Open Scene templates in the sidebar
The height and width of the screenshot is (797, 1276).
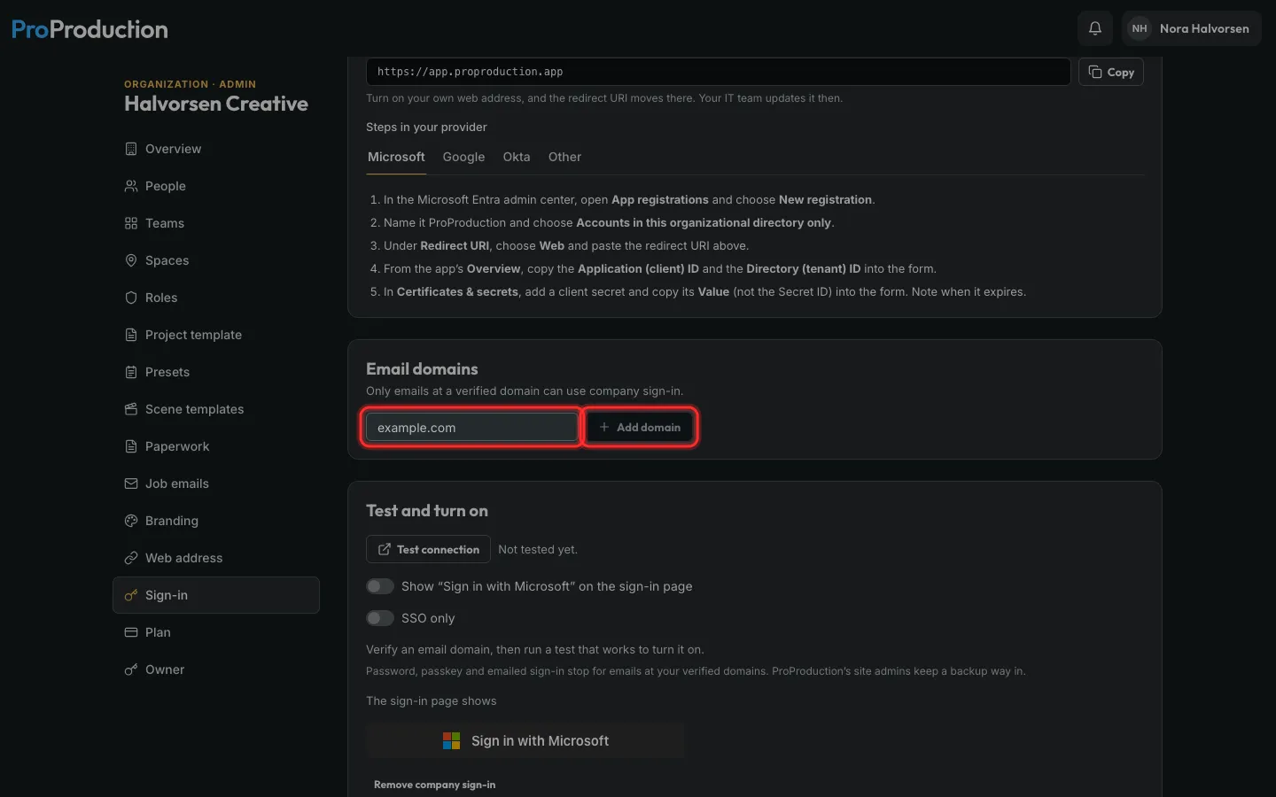pyautogui.click(x=216, y=409)
